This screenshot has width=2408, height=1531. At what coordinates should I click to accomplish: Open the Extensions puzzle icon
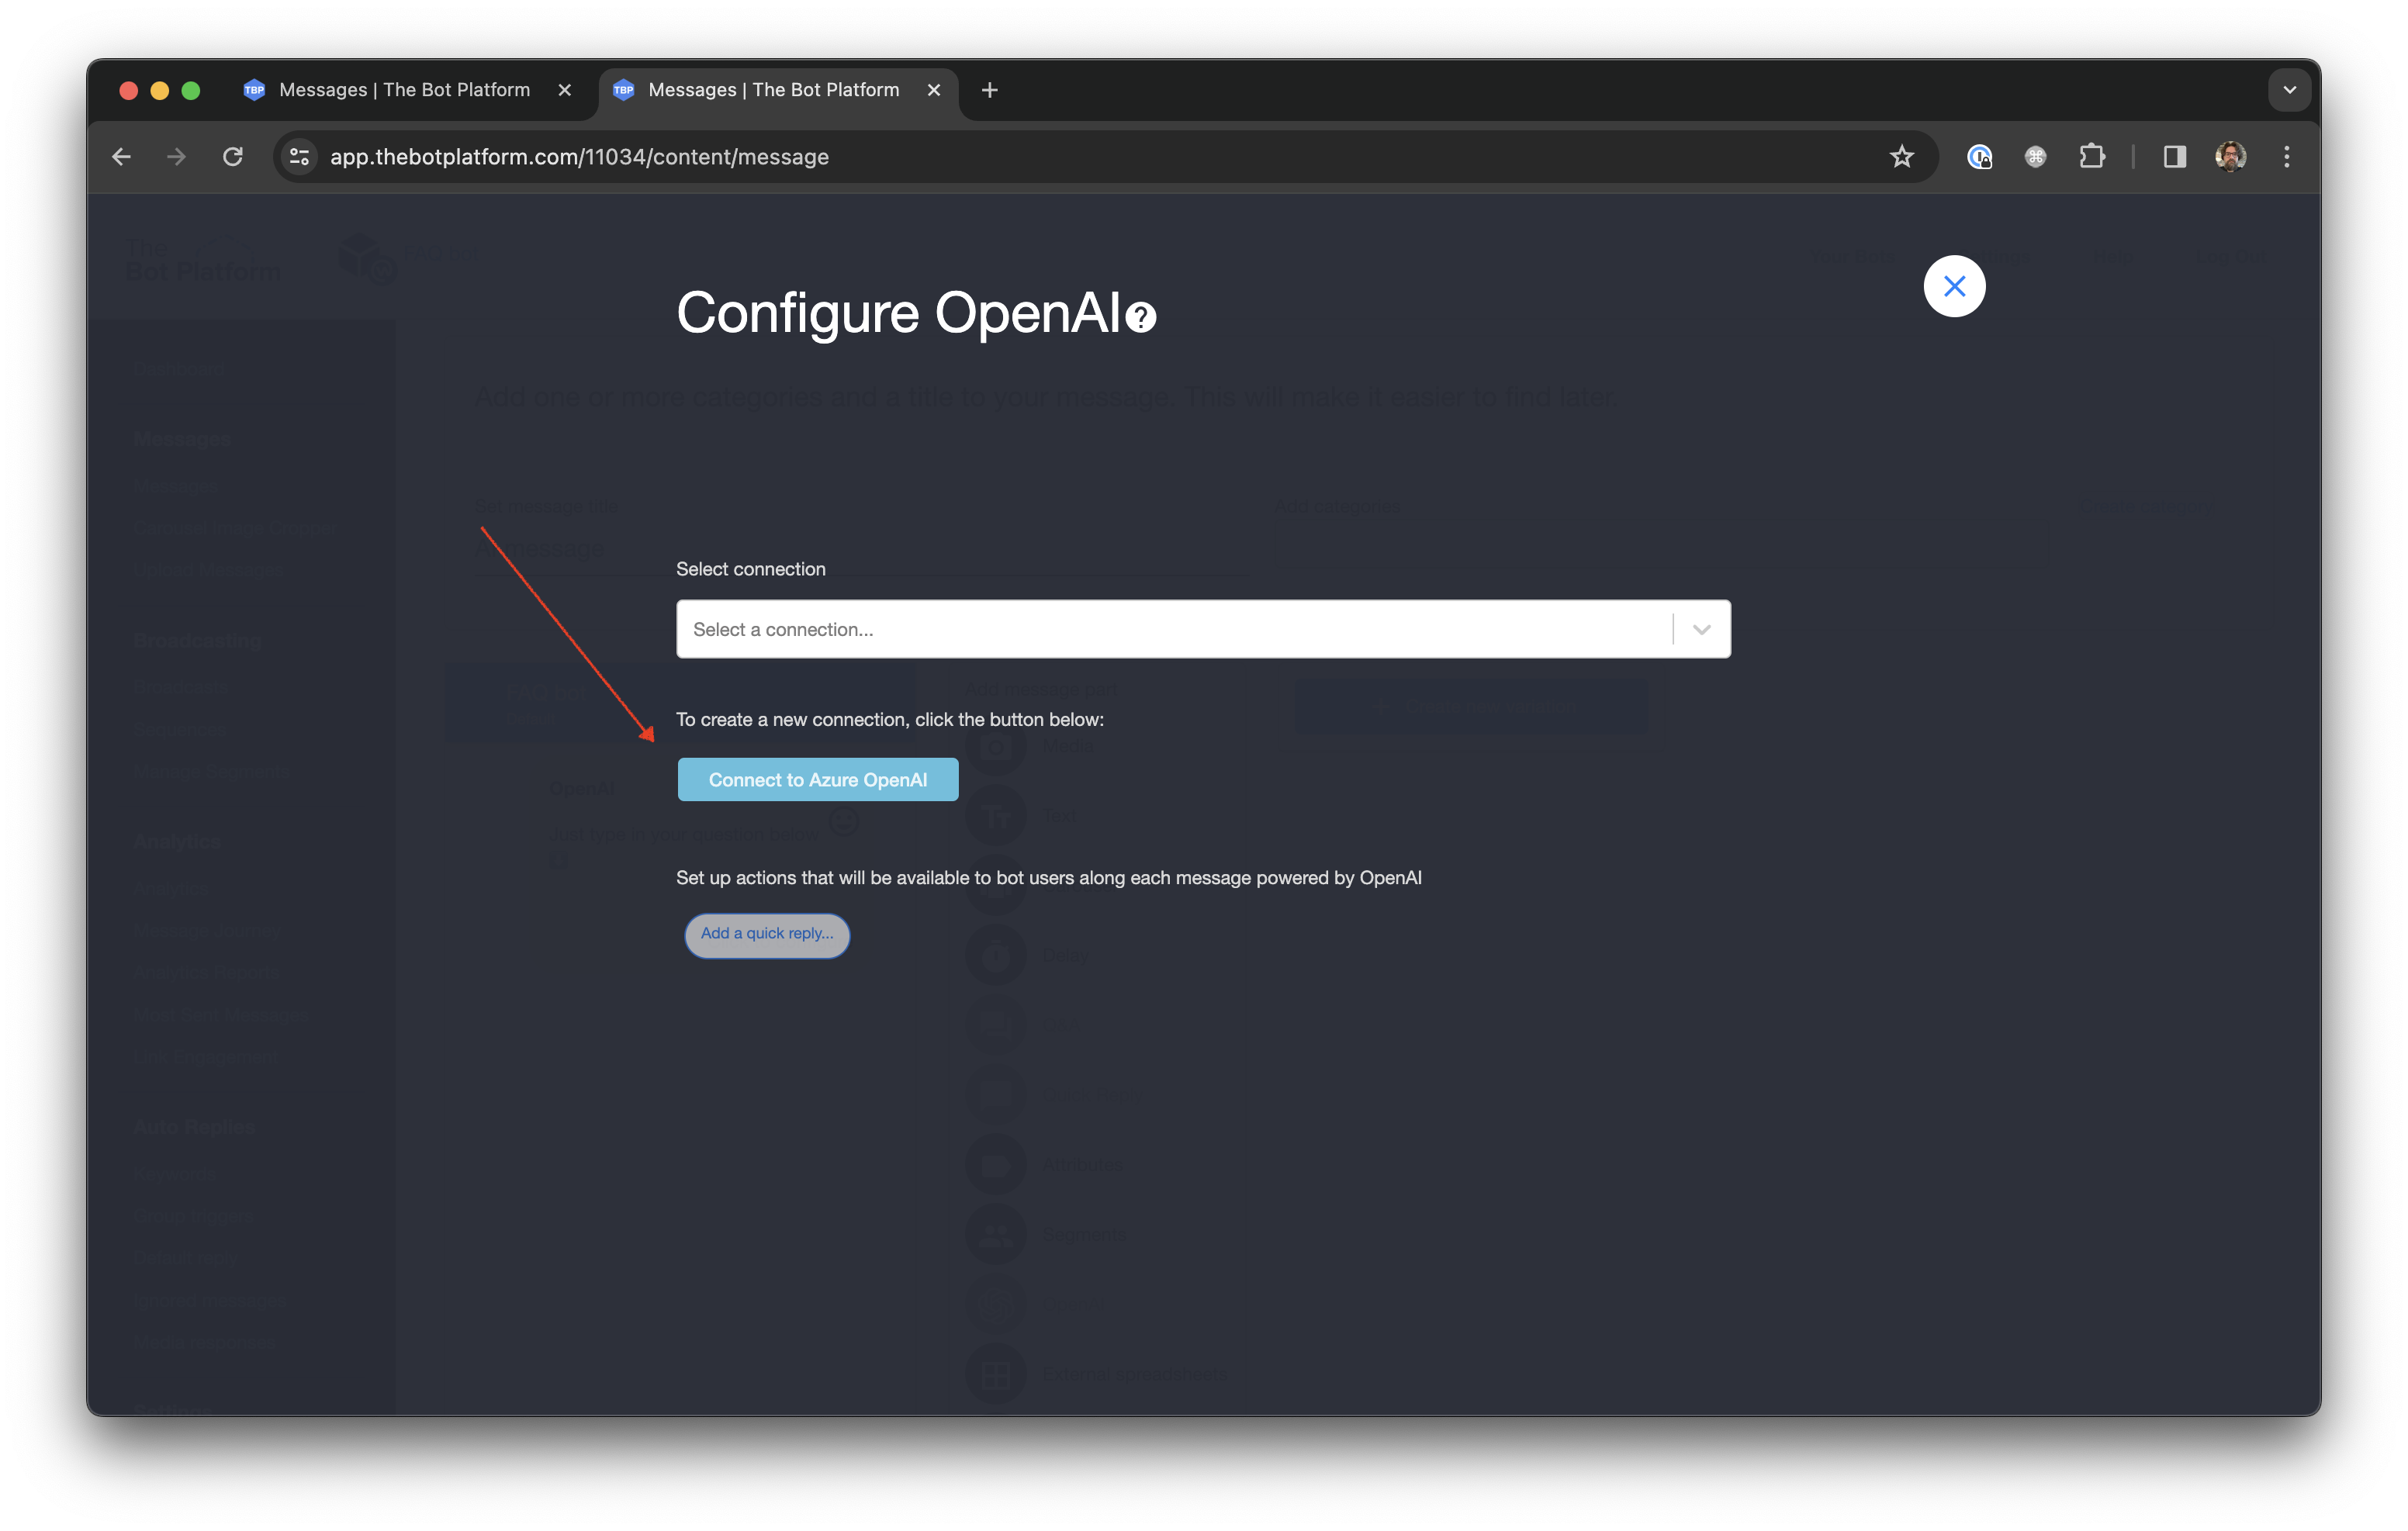coord(2092,157)
